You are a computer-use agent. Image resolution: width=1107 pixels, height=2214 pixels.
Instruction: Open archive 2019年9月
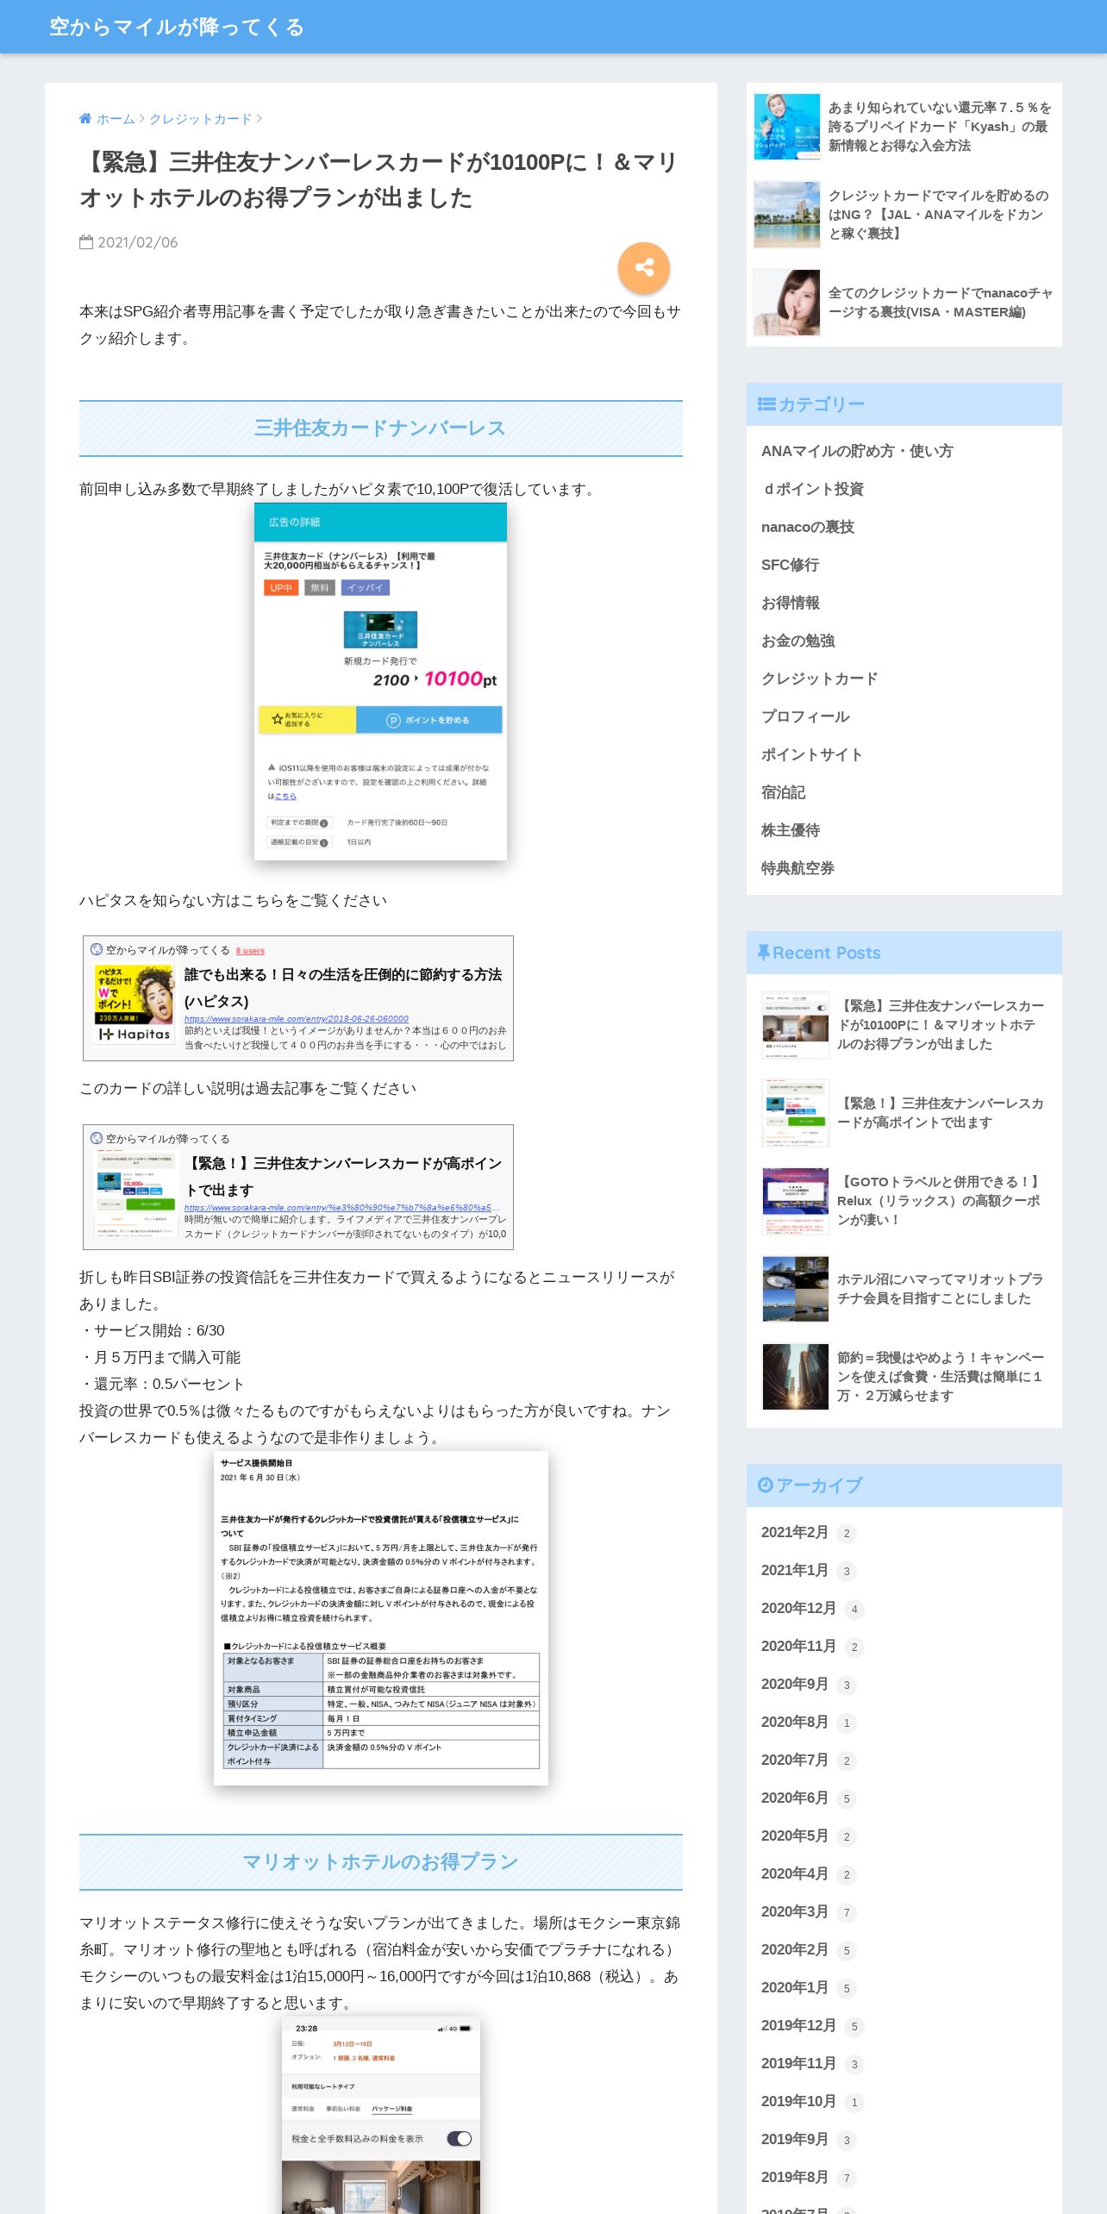click(x=794, y=2139)
